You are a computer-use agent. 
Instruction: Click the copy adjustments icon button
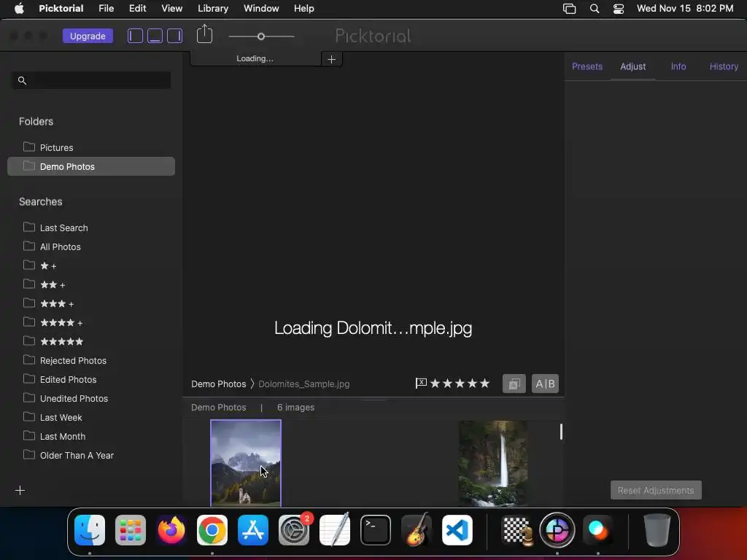point(514,384)
